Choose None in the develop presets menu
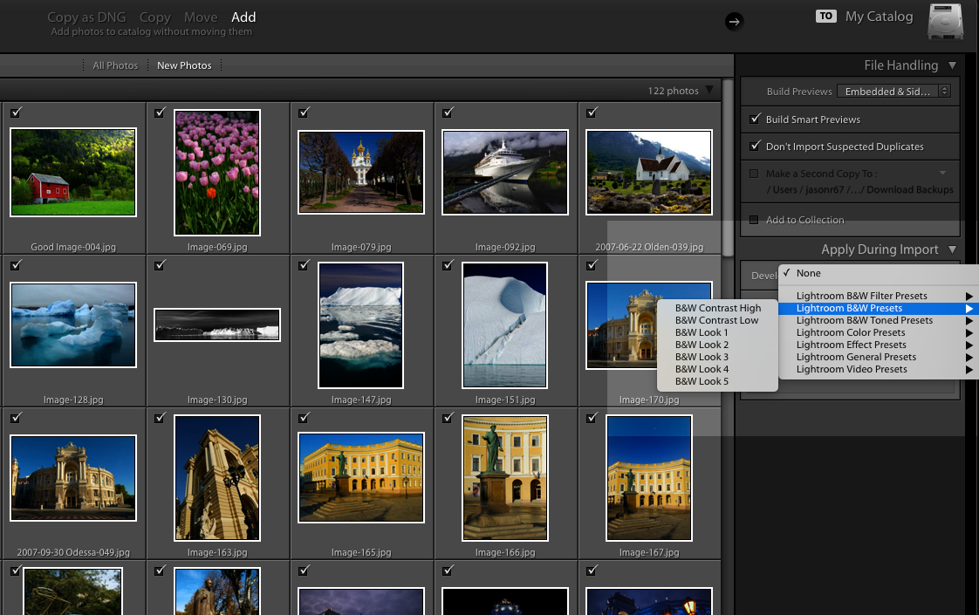The height and width of the screenshot is (615, 979). [879, 273]
